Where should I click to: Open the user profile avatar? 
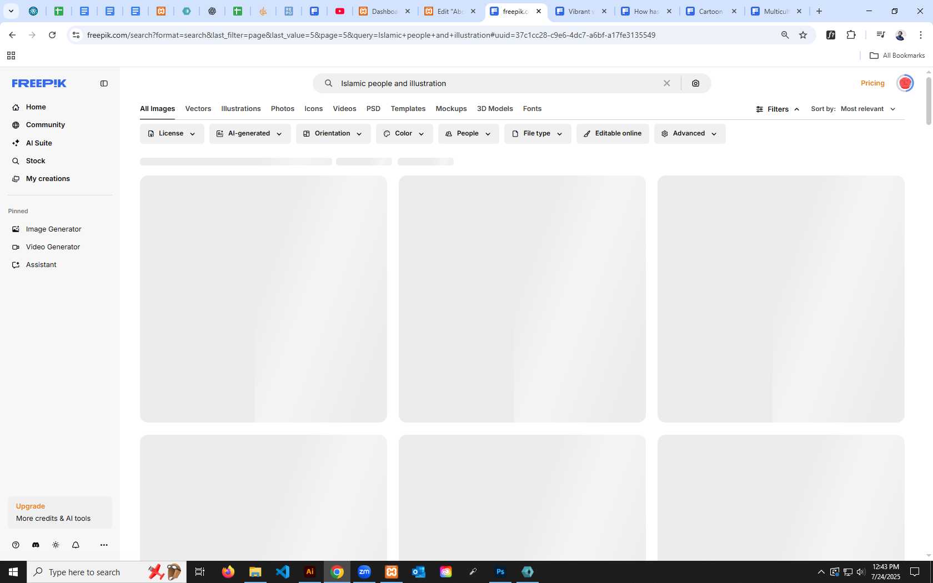click(905, 83)
